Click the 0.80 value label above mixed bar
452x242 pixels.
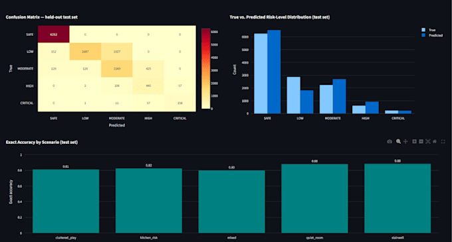[x=232, y=167]
